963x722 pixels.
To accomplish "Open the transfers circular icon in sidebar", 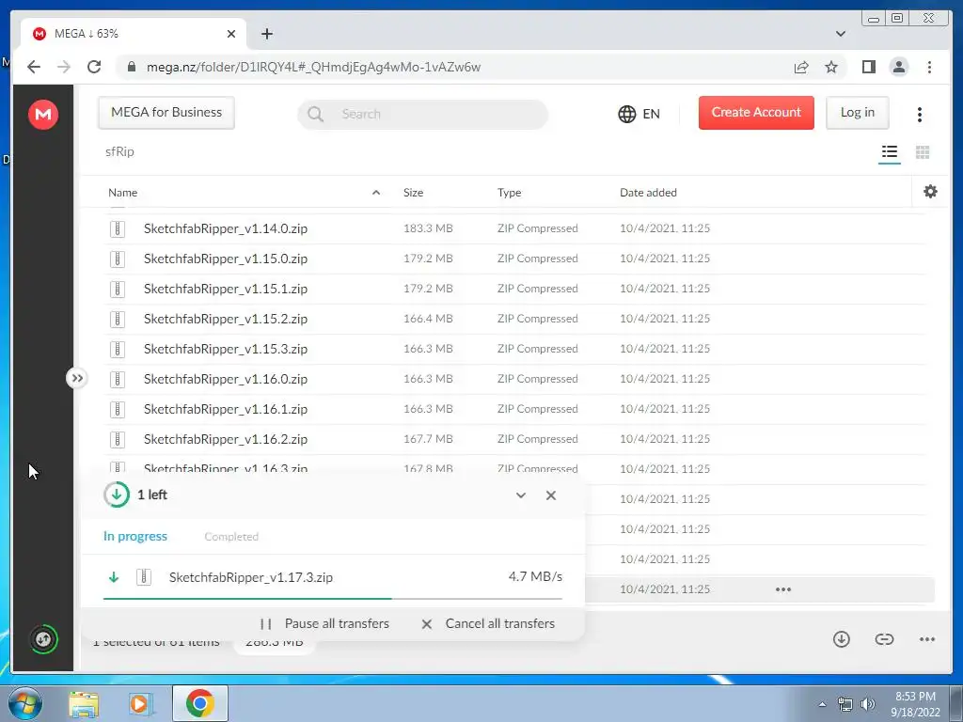I will 43,639.
